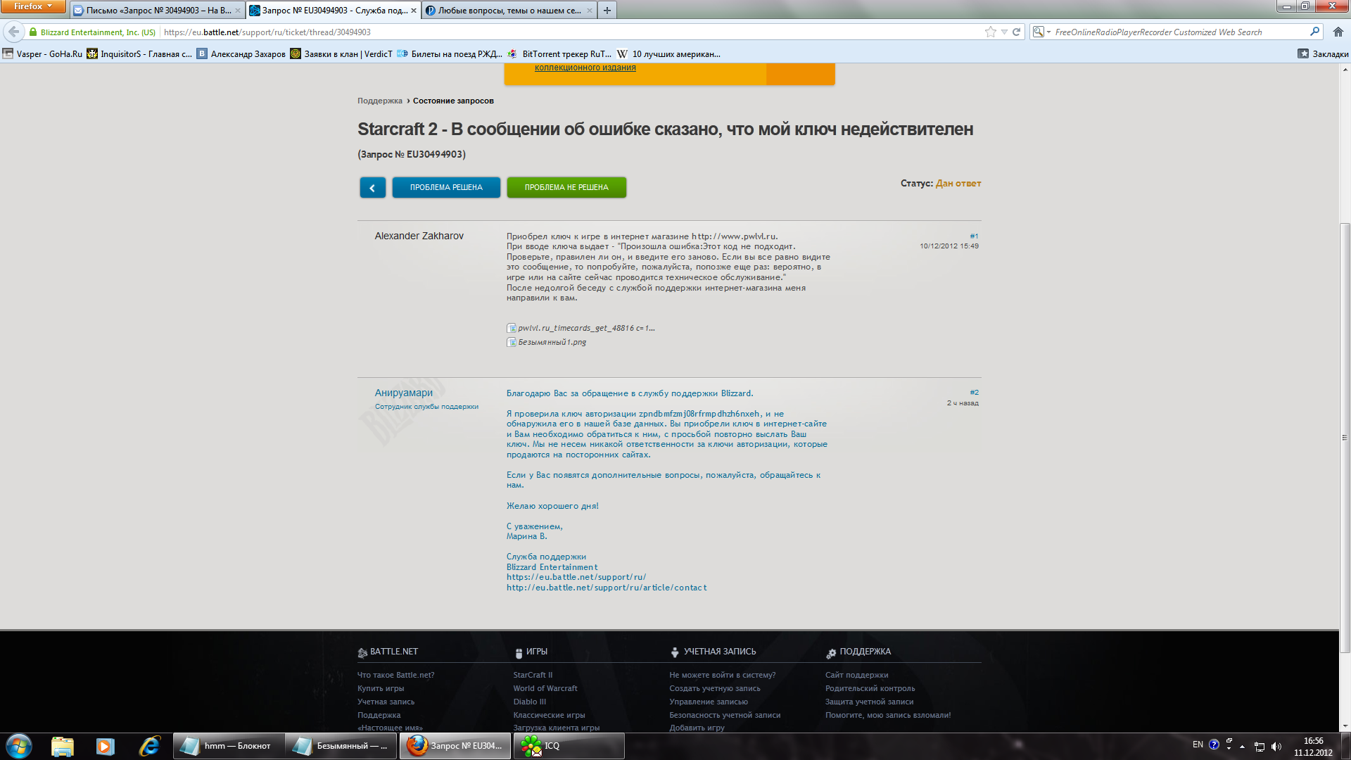The width and height of the screenshot is (1351, 760).
Task: Switch to Безымянный Notepad taskbar window
Action: (341, 746)
